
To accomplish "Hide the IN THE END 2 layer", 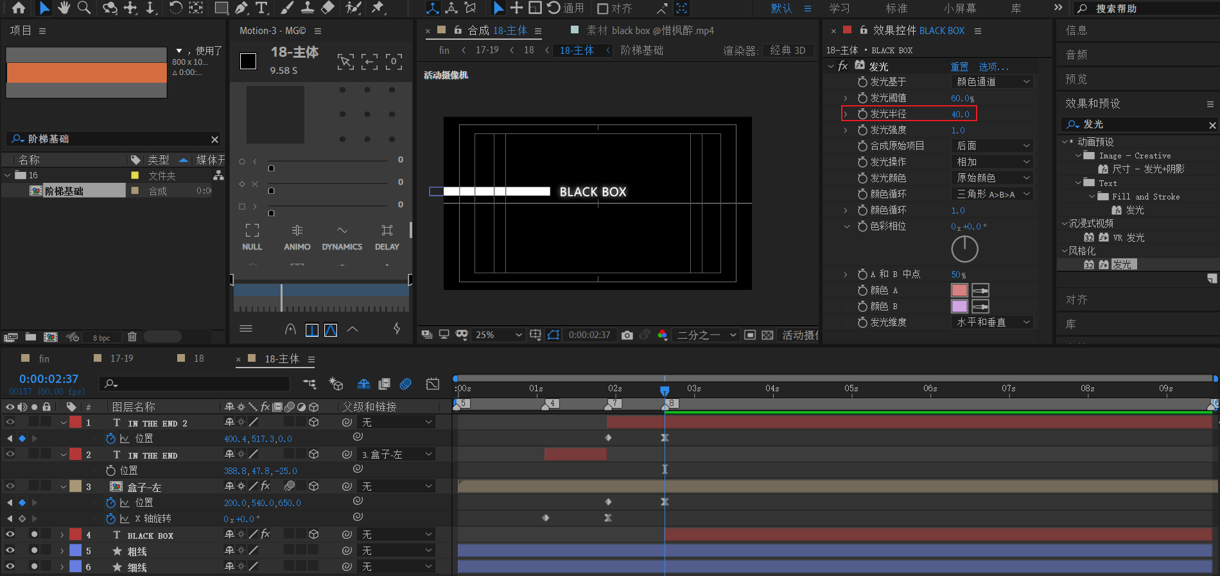I will coord(10,422).
